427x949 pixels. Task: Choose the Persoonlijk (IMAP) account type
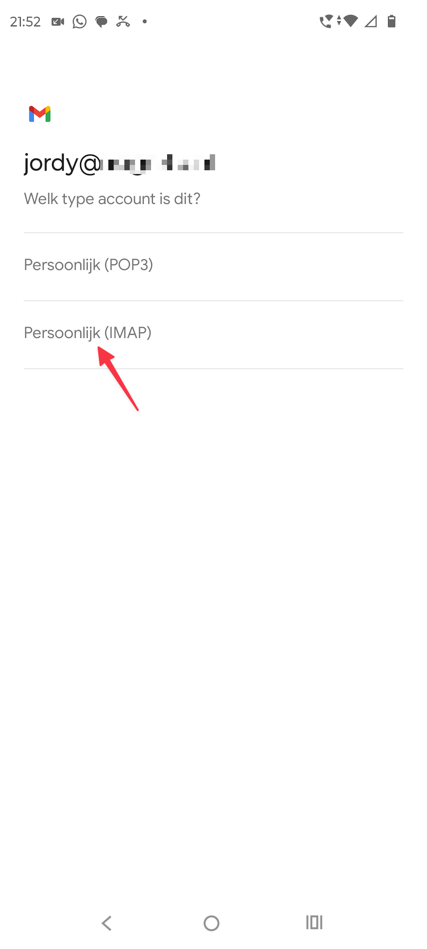pos(213,335)
